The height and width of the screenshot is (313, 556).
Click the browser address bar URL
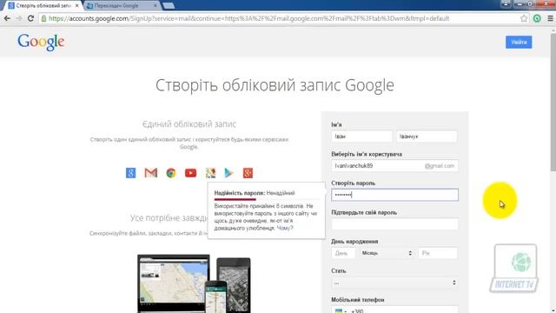249,18
